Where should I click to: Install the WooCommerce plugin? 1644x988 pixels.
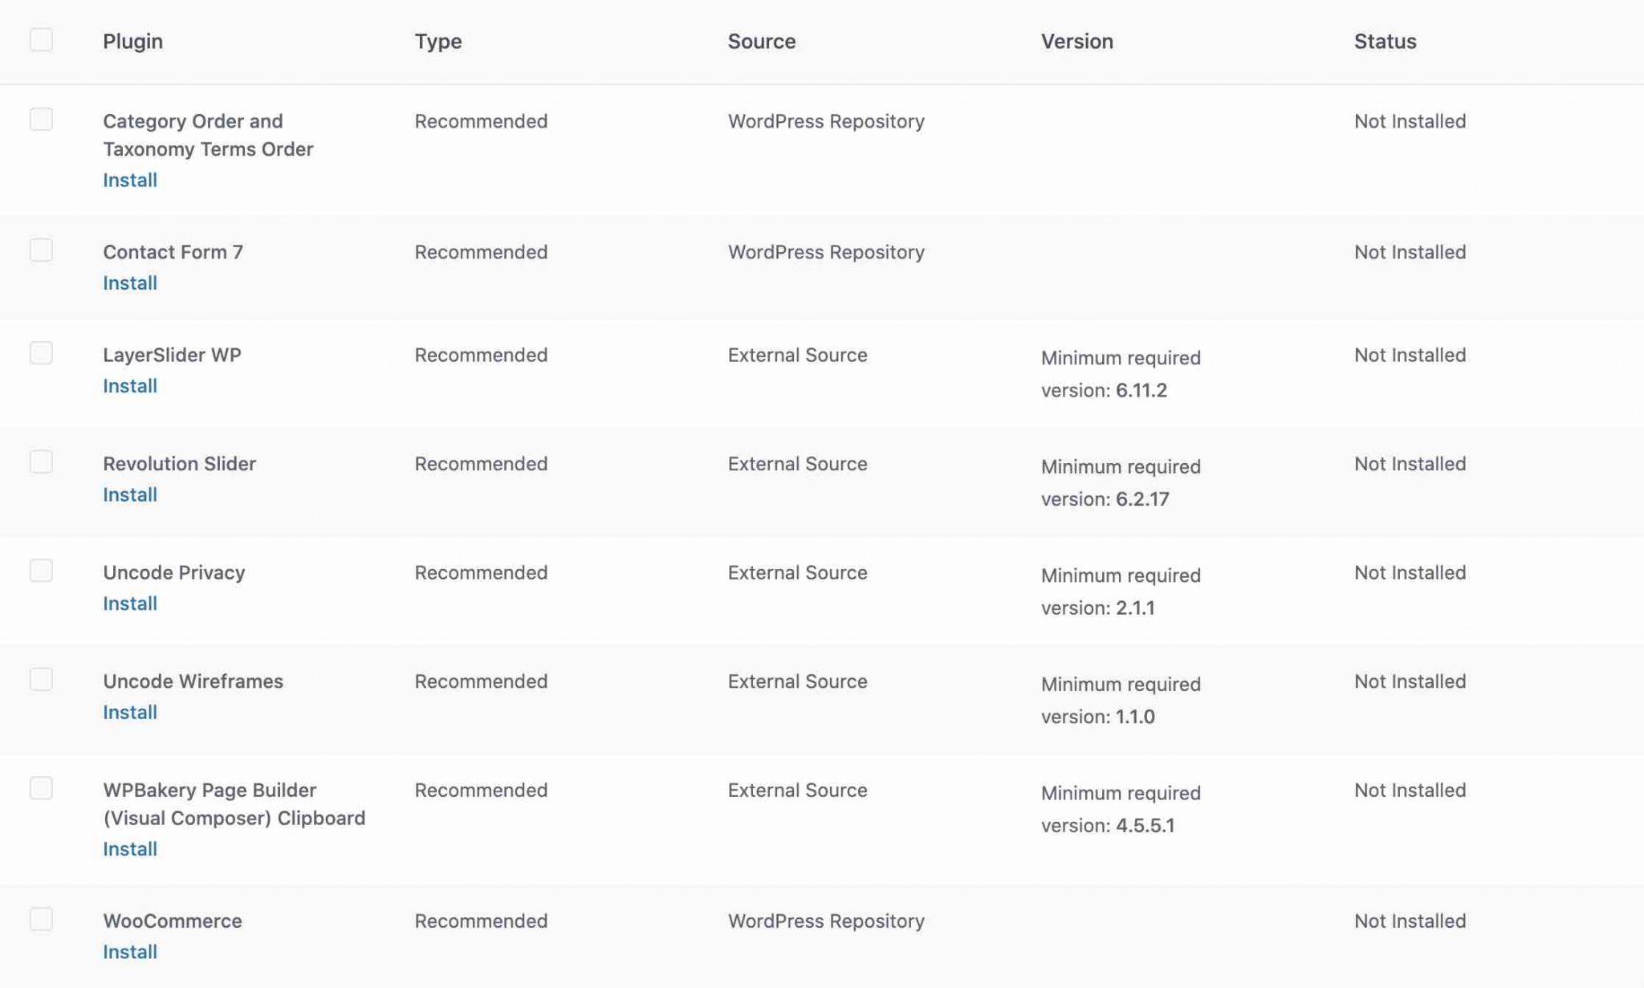click(129, 951)
